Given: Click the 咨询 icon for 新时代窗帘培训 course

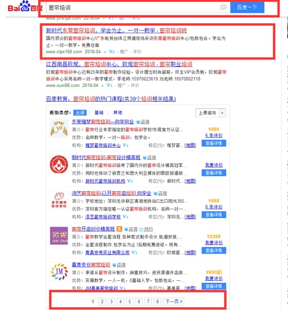Looking at the screenshot, I should [149, 158].
